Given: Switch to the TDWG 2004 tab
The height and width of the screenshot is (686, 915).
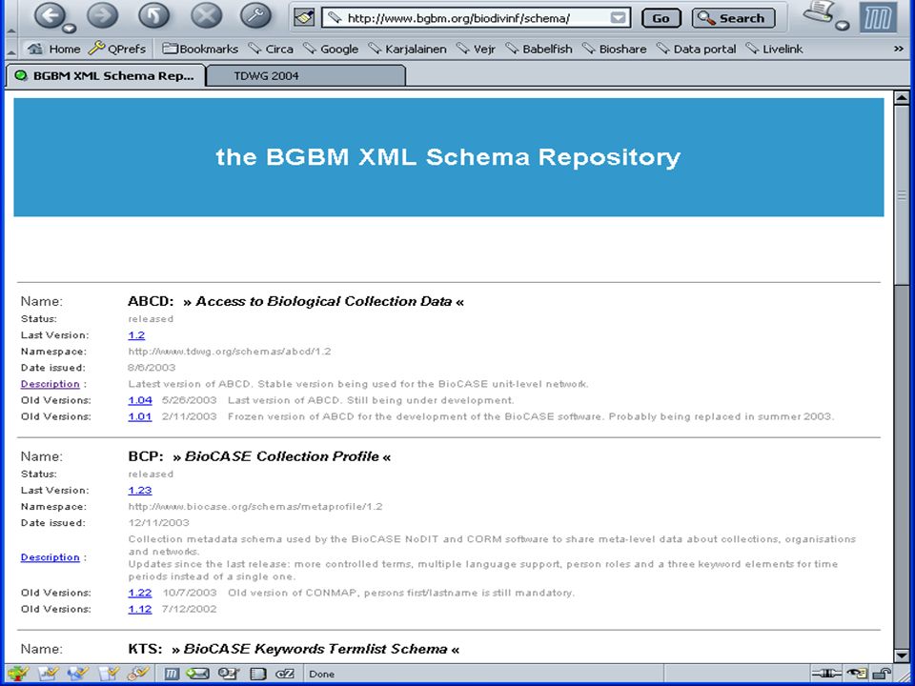Looking at the screenshot, I should pos(306,76).
